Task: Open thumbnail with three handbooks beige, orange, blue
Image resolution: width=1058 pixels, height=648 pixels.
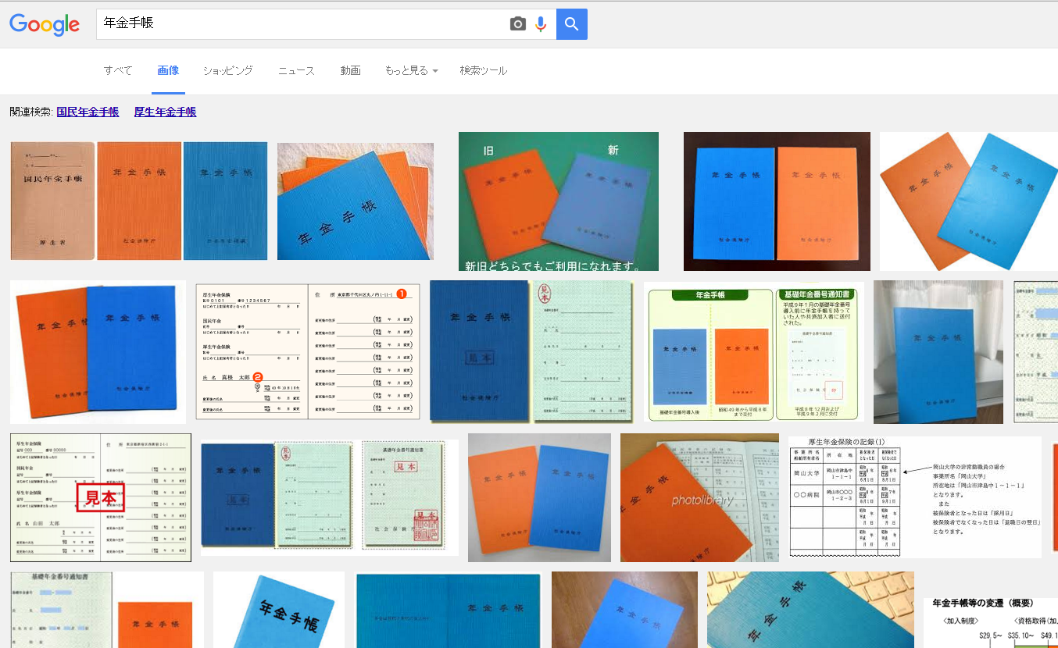Action: (x=139, y=201)
